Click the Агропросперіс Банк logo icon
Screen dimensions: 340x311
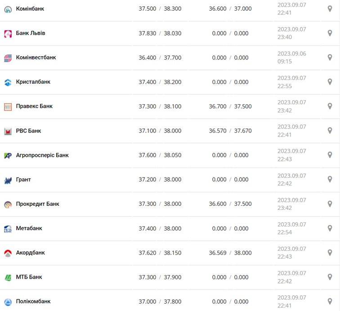[x=8, y=155]
